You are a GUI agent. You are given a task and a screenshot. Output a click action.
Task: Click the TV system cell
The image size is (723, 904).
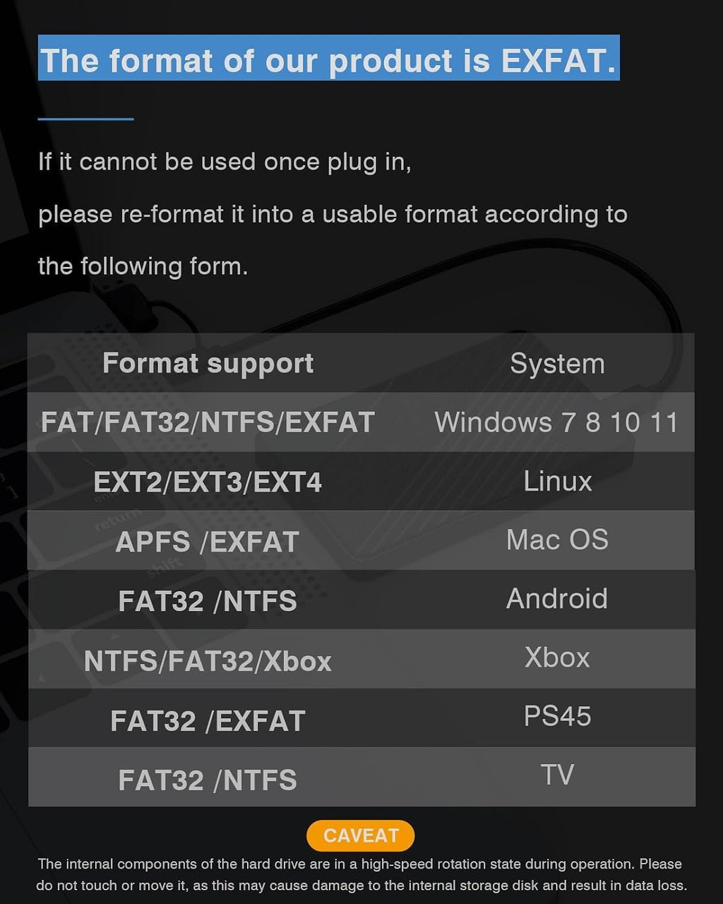point(557,775)
